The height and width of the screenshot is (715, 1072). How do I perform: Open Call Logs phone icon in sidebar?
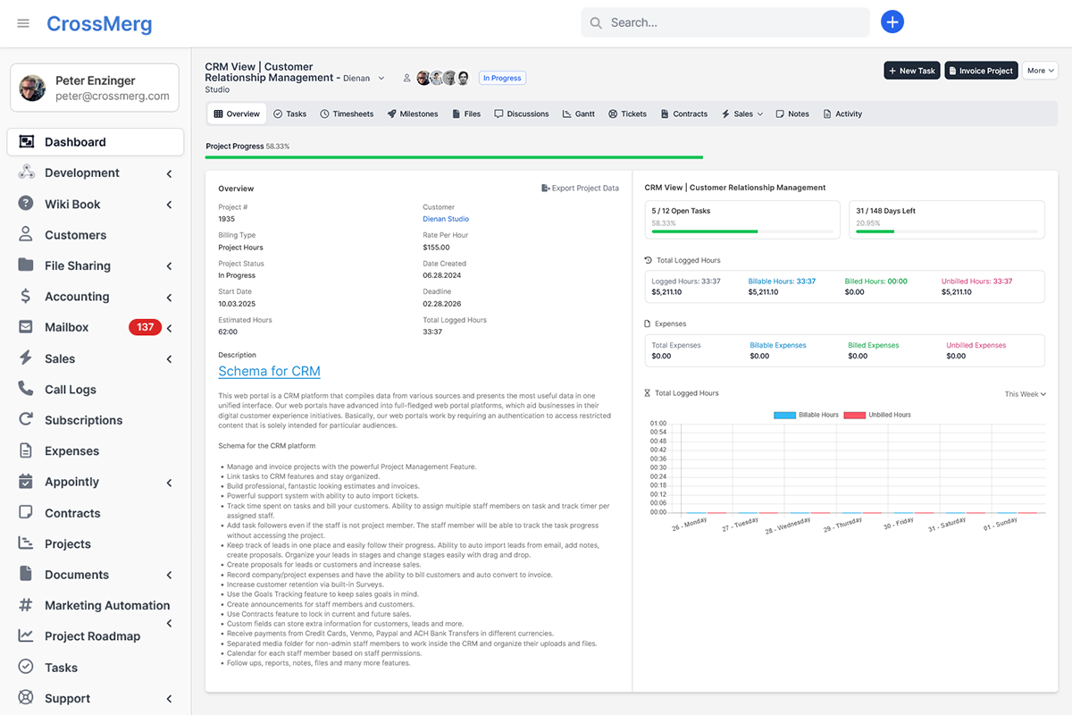(26, 389)
